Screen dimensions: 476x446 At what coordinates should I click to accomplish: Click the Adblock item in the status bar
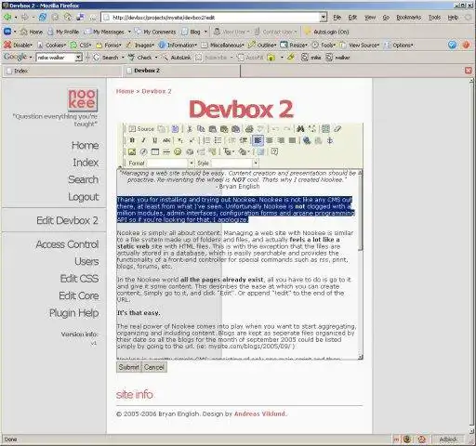tap(448, 439)
